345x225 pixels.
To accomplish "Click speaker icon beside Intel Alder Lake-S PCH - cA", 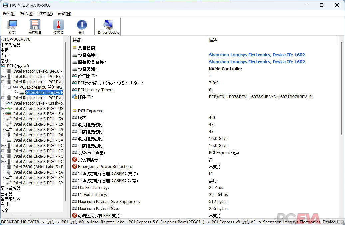I will coord(9,172).
